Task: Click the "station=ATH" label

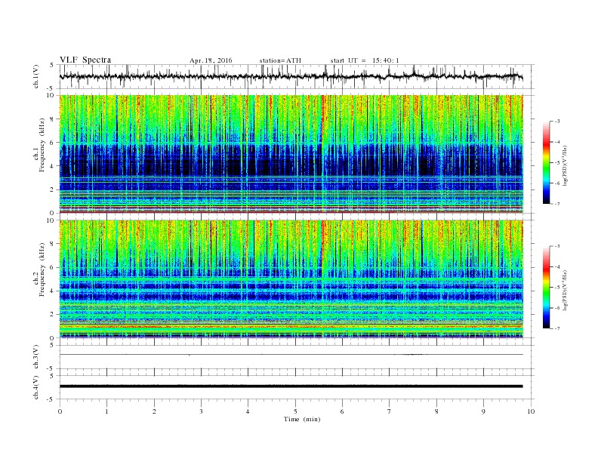Action: pos(280,60)
